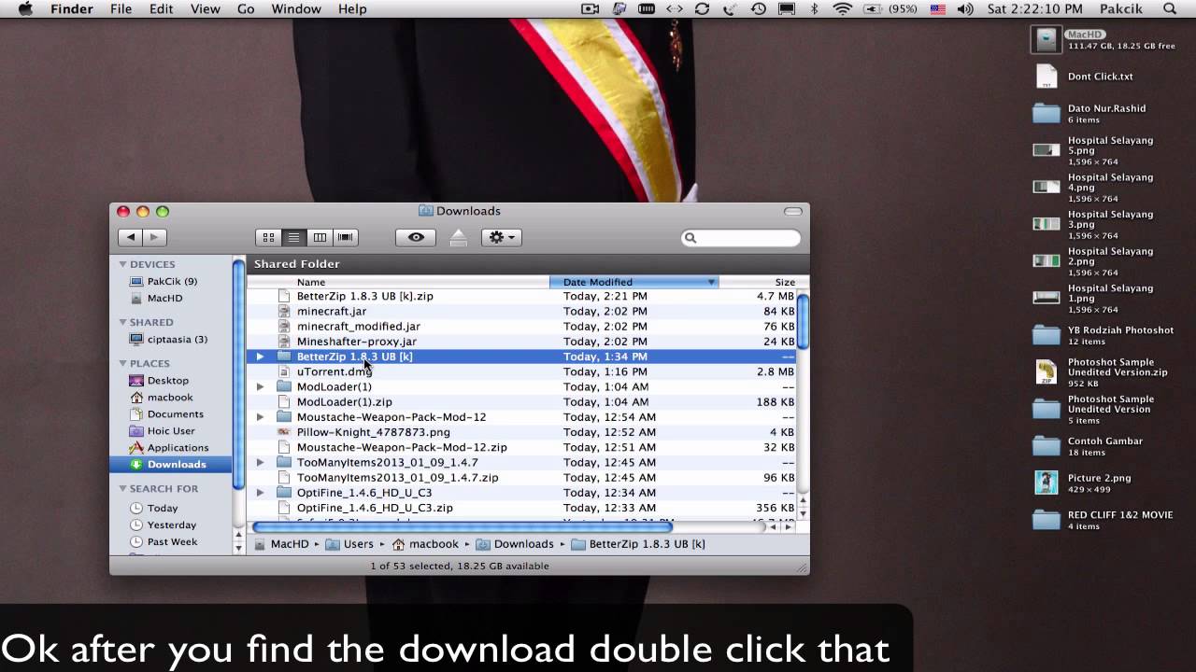Open the Edit menu
Image resolution: width=1196 pixels, height=672 pixels.
click(161, 9)
